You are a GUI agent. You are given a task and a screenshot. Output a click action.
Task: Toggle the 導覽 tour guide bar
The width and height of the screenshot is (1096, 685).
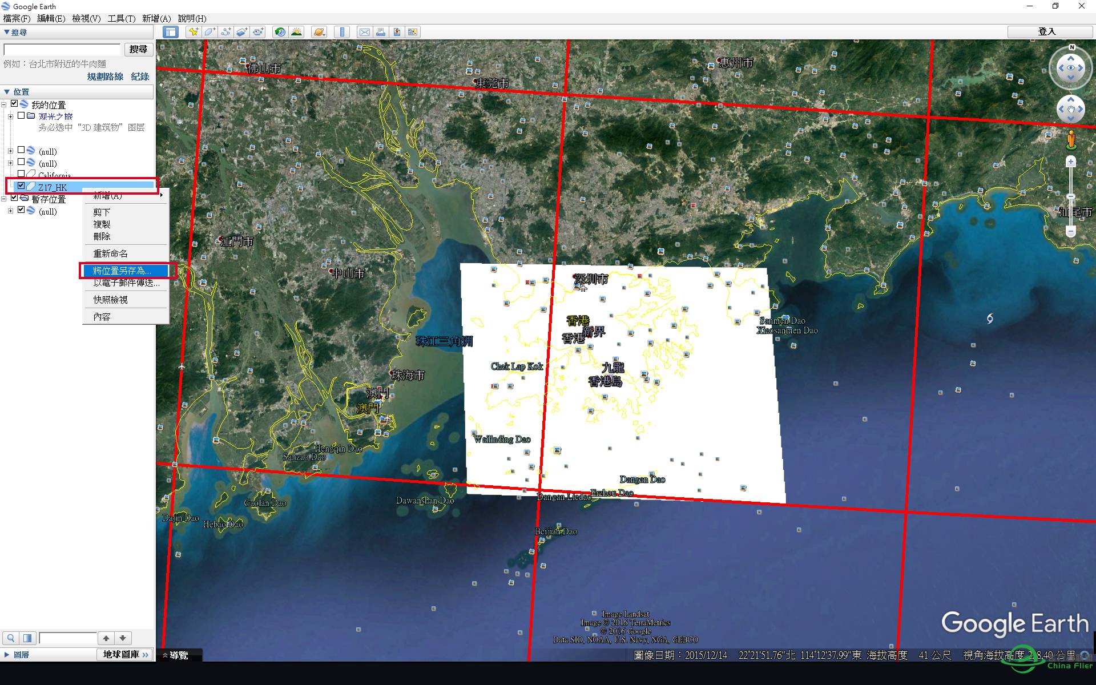click(x=179, y=655)
